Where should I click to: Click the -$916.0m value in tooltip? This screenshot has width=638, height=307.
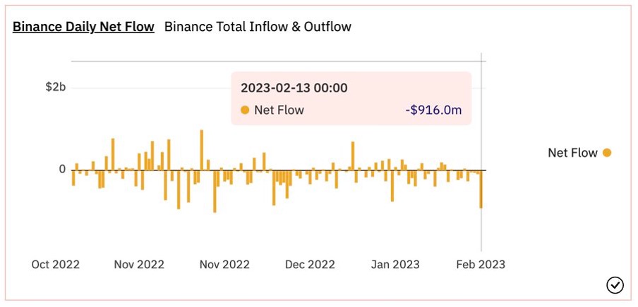click(434, 110)
